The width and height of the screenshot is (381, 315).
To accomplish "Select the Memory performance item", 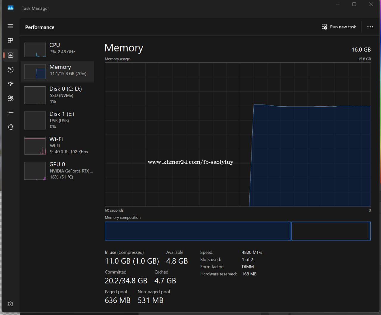I will pos(57,71).
